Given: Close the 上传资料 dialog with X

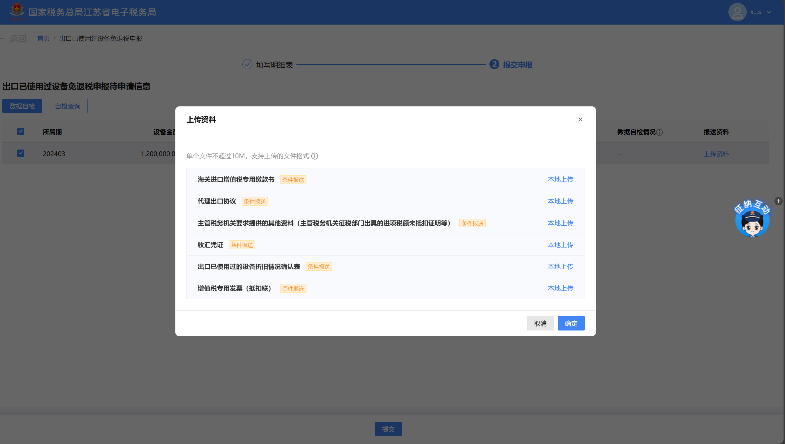Looking at the screenshot, I should pos(580,120).
